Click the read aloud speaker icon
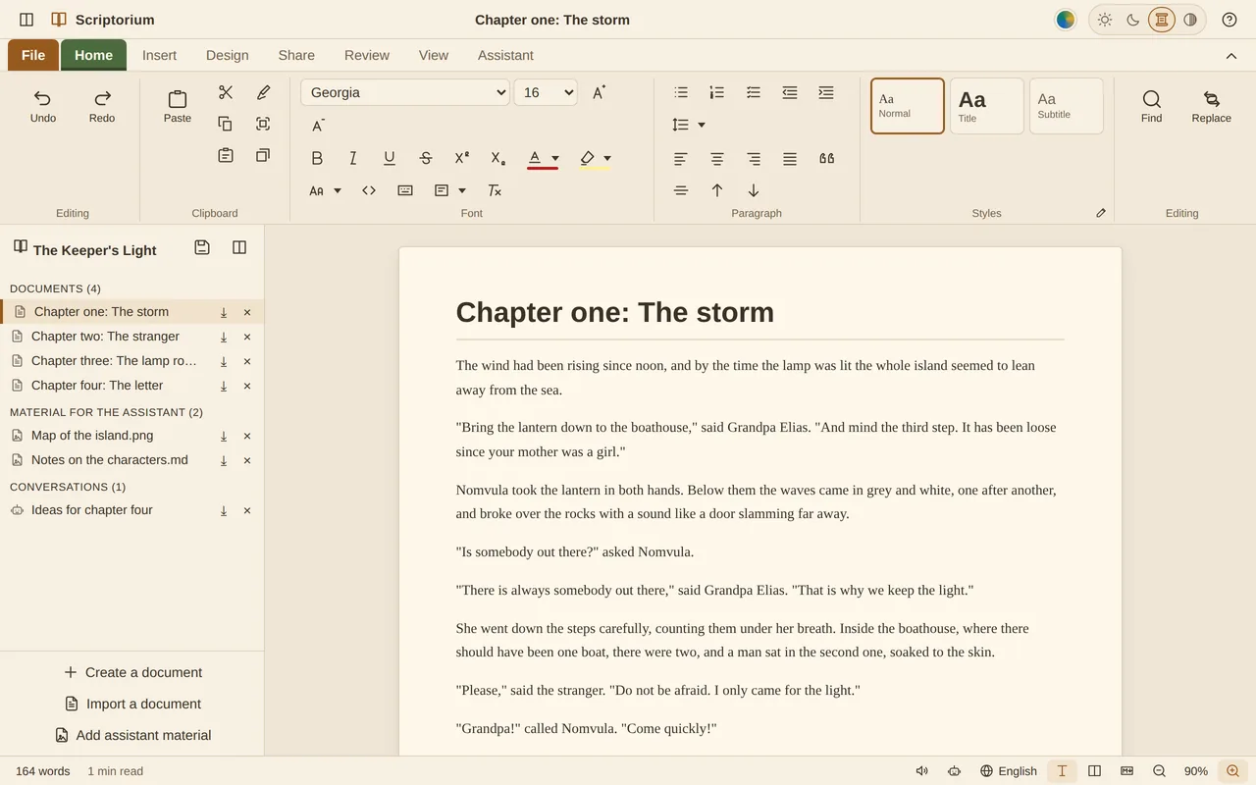The width and height of the screenshot is (1256, 785). pos(921,771)
